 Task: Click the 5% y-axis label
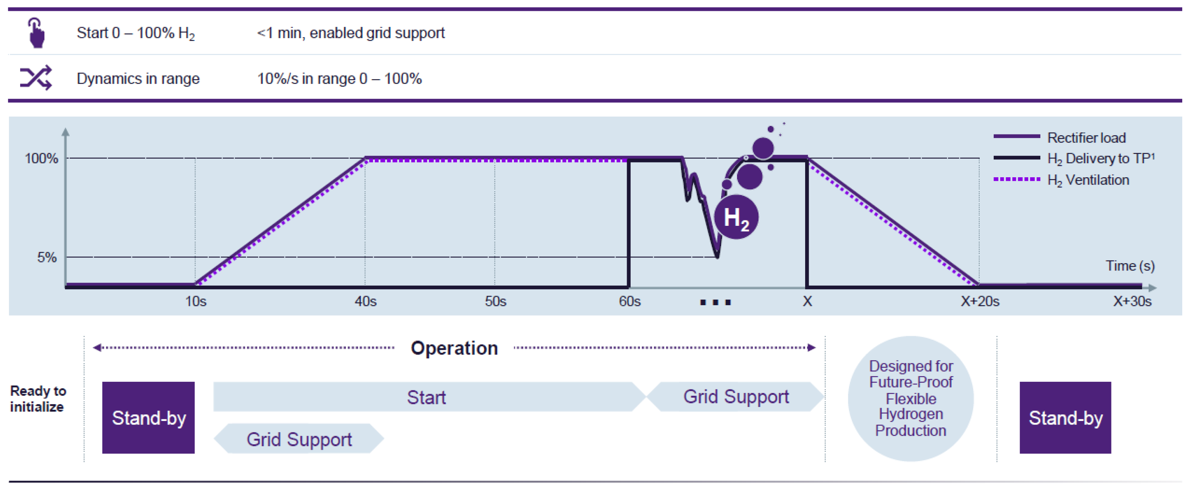(x=47, y=257)
